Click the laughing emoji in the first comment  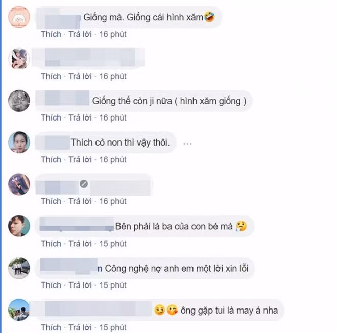coord(209,17)
